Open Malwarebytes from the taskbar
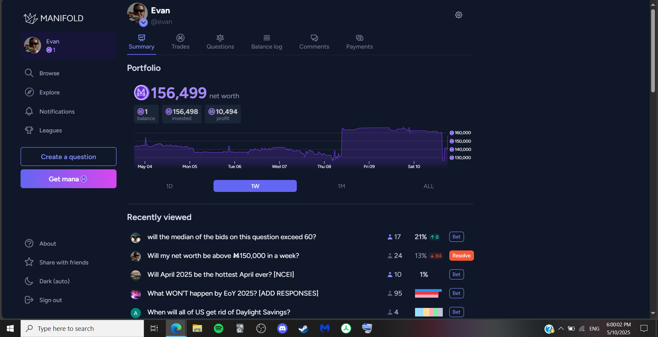 325,328
